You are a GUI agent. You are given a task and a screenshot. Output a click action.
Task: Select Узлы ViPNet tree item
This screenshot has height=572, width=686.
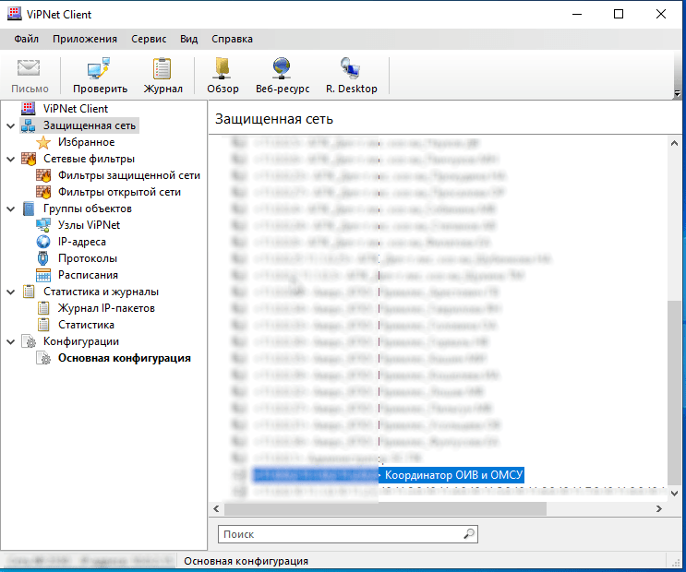pyautogui.click(x=89, y=225)
